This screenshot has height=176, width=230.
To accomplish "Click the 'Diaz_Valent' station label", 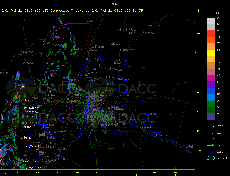I will pyautogui.click(x=31, y=146).
